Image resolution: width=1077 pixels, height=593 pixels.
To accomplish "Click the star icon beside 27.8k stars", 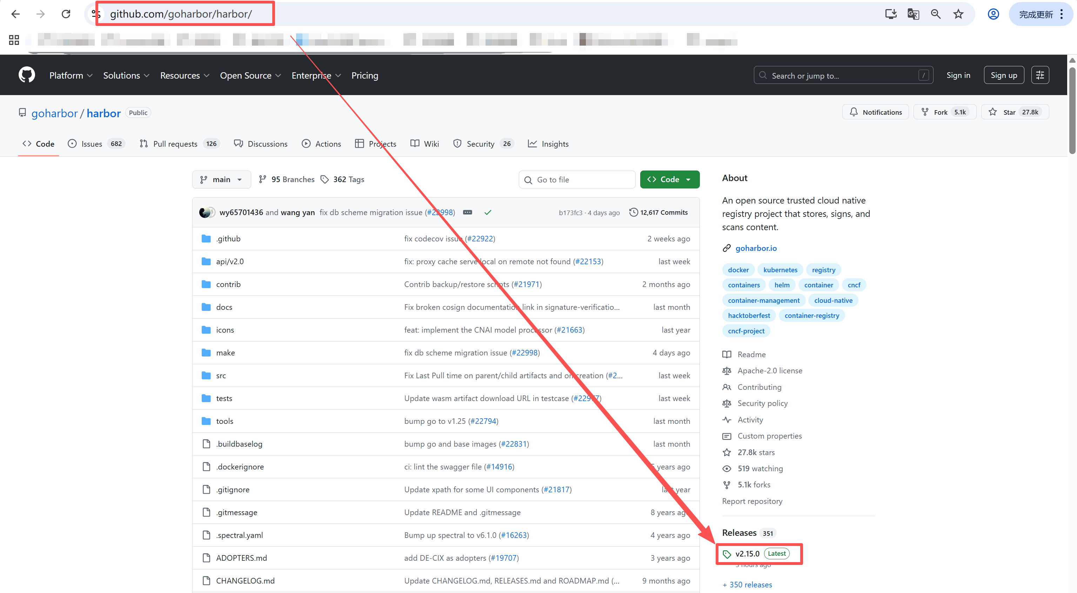I will pos(727,453).
